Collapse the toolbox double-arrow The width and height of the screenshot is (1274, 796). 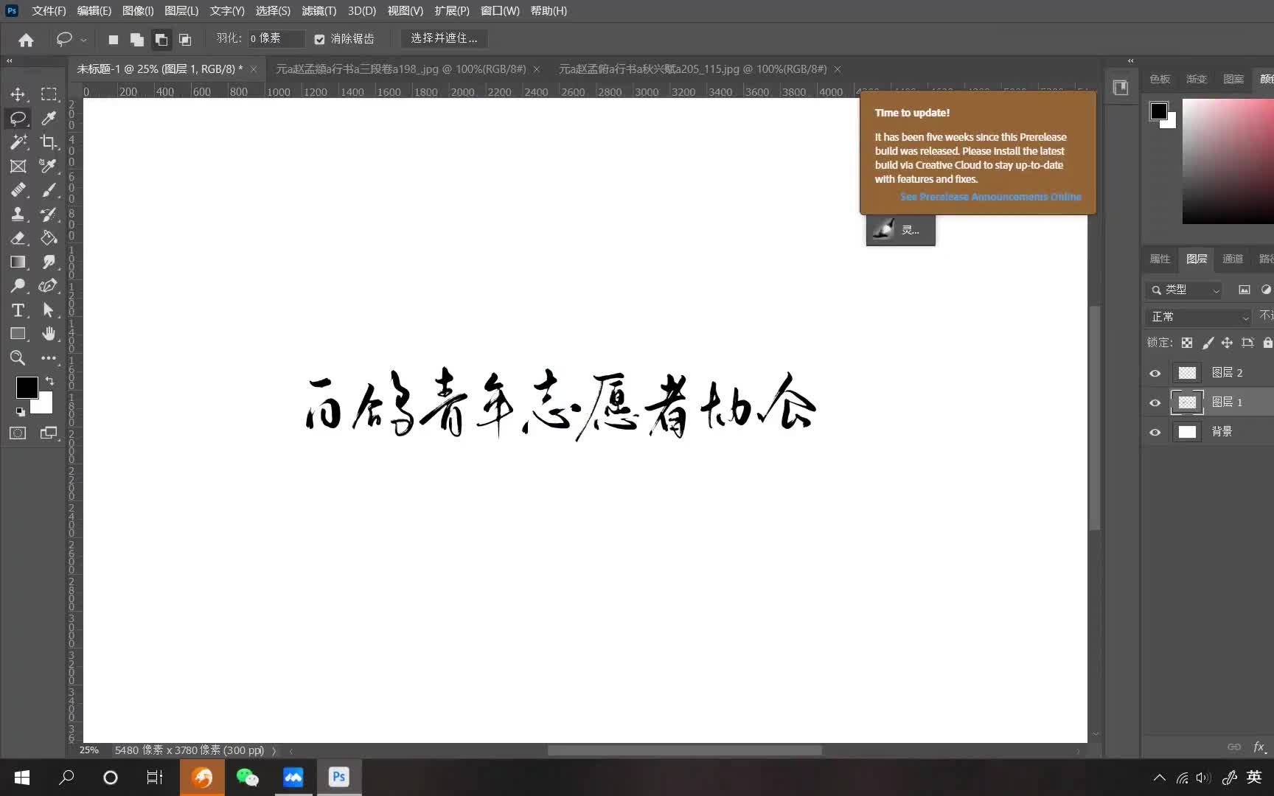click(10, 61)
